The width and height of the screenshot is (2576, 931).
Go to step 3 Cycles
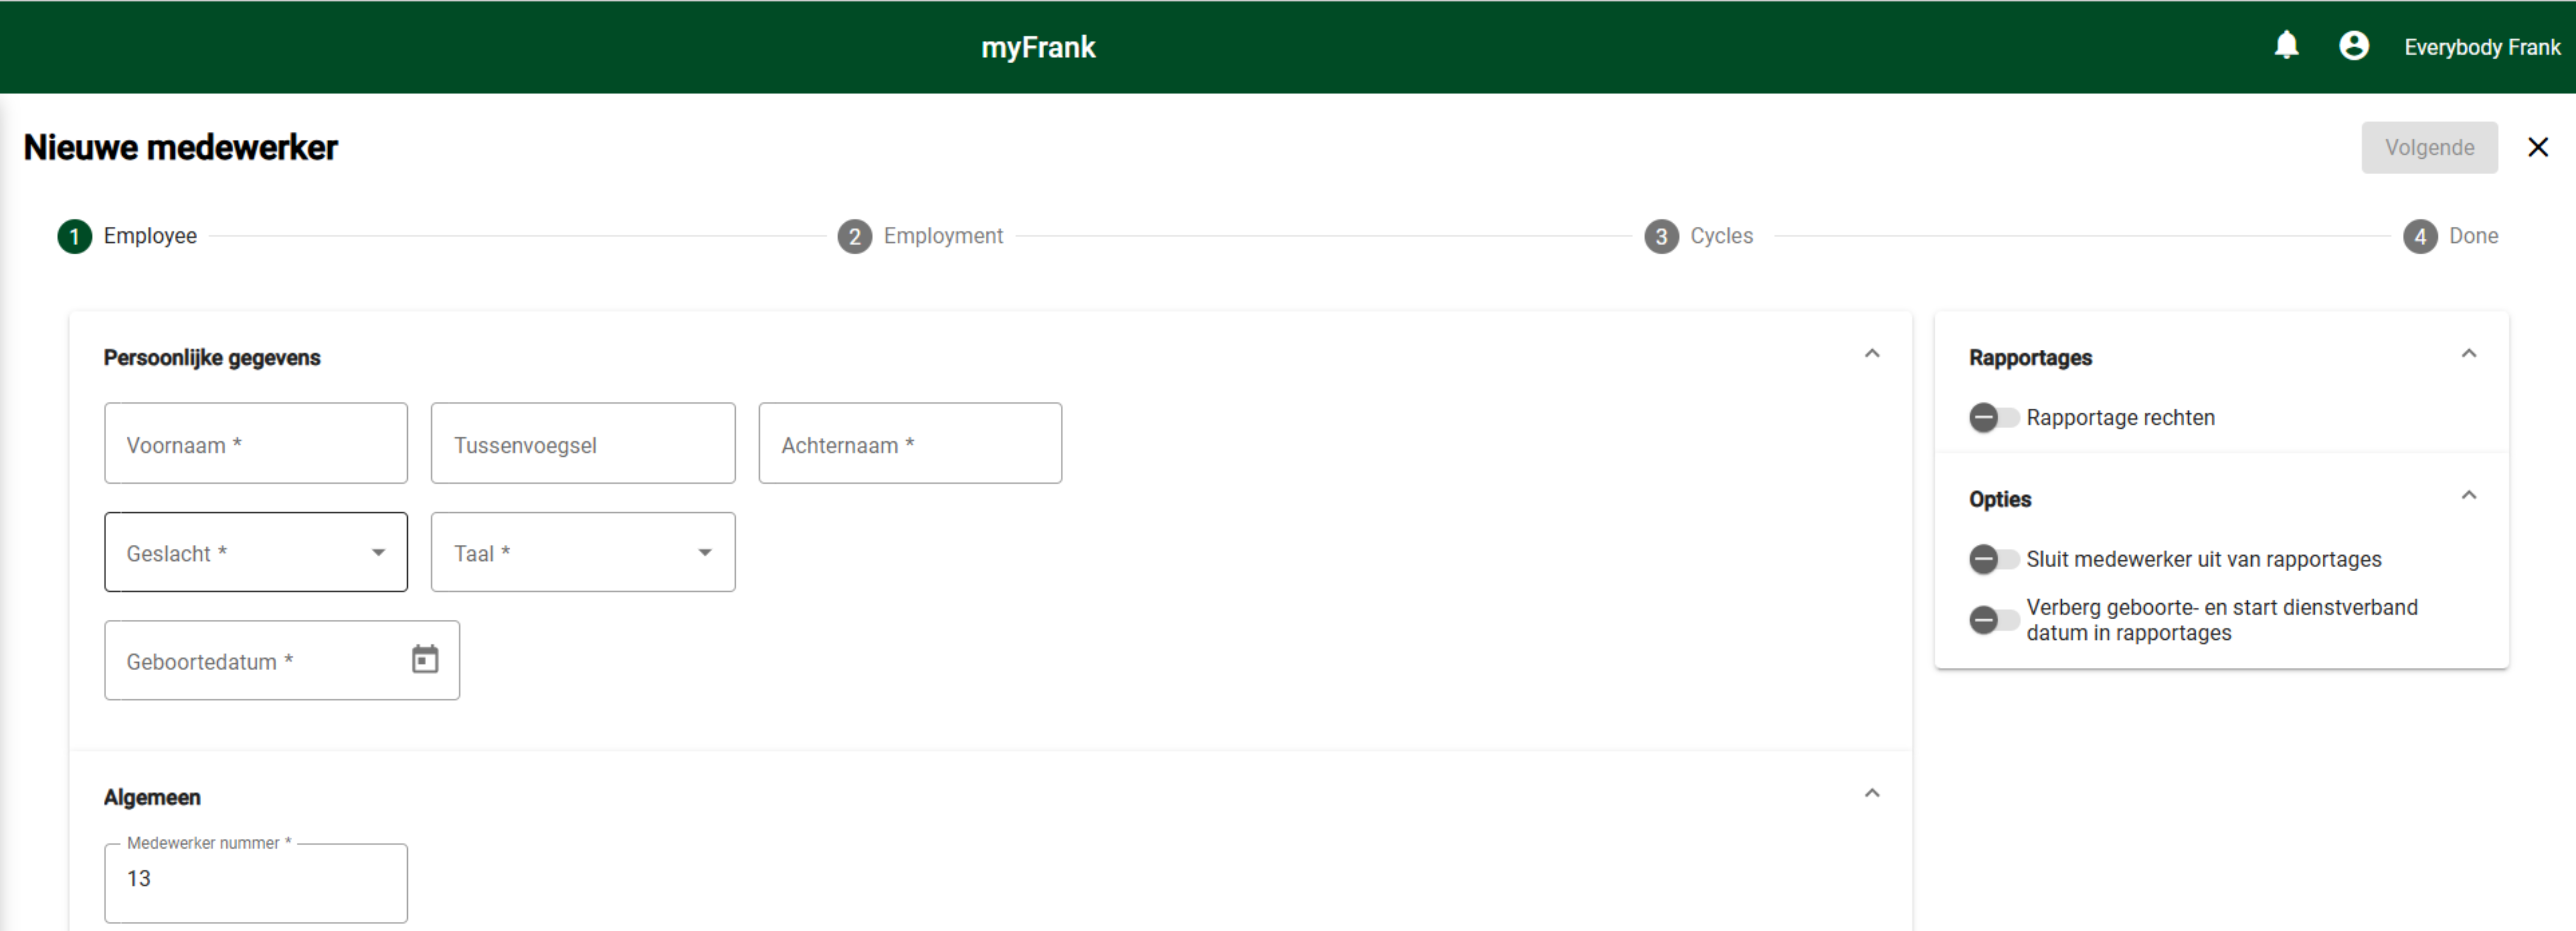(x=1699, y=237)
